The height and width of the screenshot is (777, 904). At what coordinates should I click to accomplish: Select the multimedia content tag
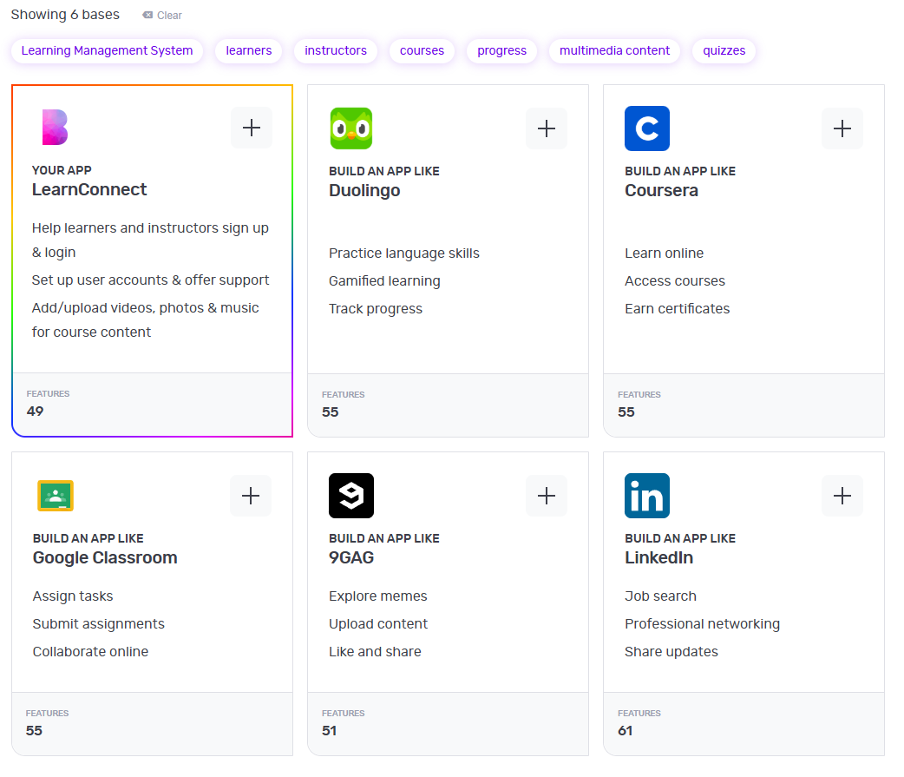[x=614, y=50]
